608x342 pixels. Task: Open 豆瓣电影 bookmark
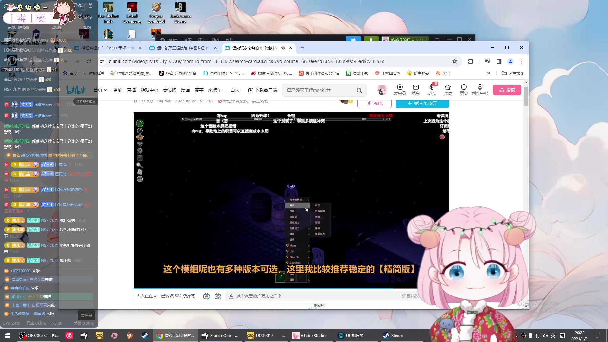point(357,73)
